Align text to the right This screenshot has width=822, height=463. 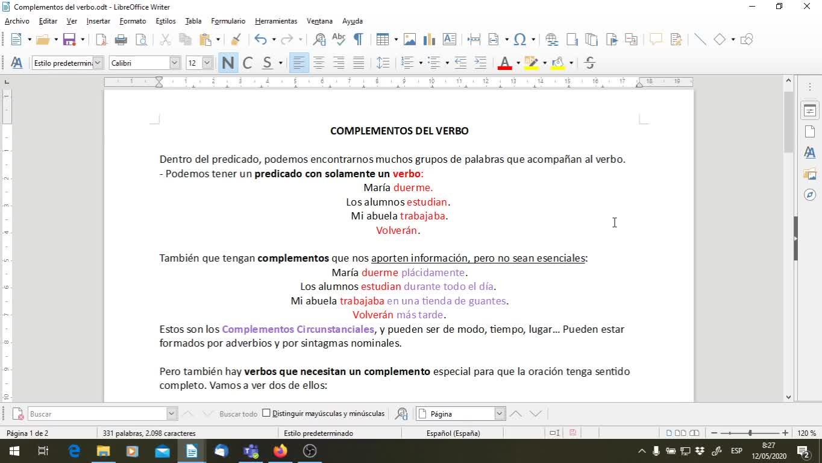[x=339, y=63]
